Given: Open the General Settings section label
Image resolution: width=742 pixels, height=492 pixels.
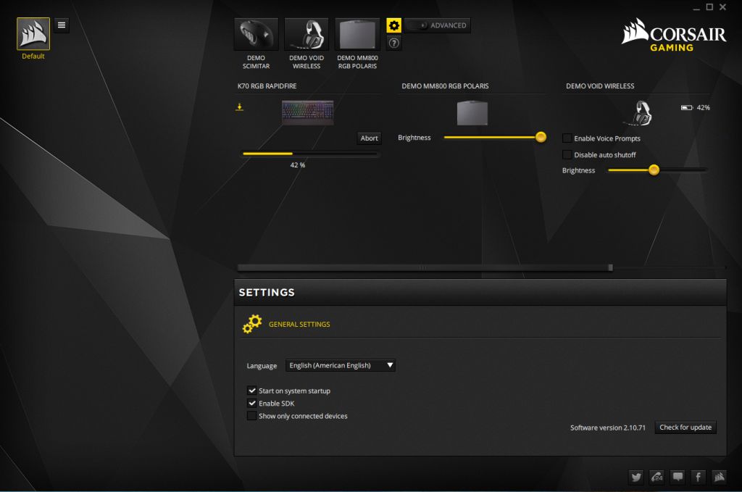Looking at the screenshot, I should pyautogui.click(x=299, y=325).
